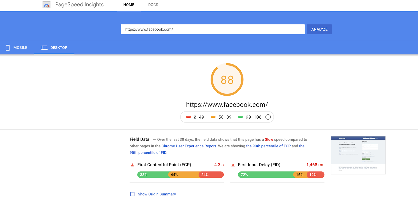Select the DESKTOP results tab

coord(54,48)
